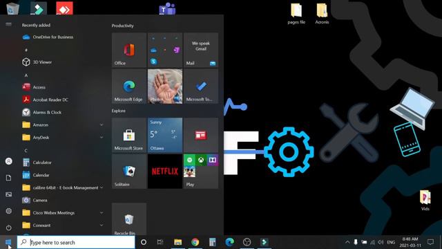Open the Mail tile
Image resolution: width=442 pixels, height=249 pixels.
pos(201,50)
